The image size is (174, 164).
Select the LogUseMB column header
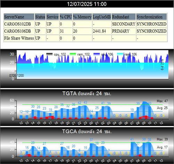(102, 17)
